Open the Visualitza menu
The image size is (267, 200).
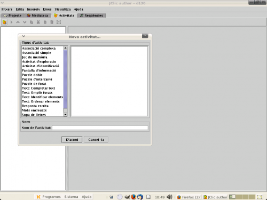point(62,9)
